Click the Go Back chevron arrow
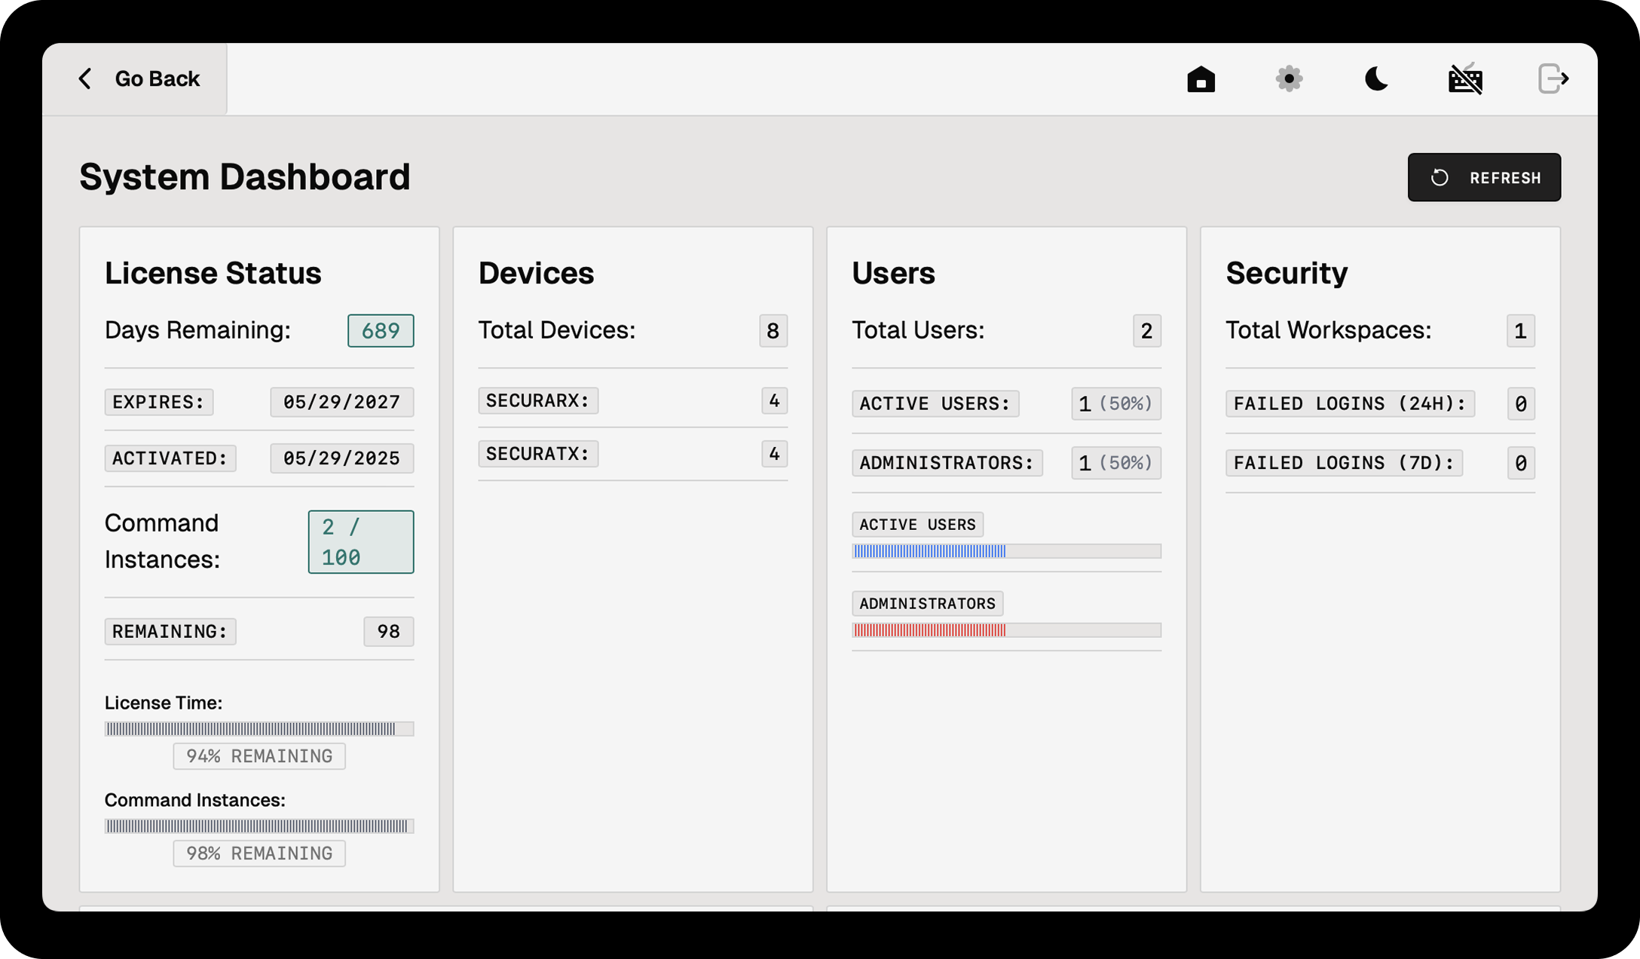The image size is (1640, 959). click(85, 79)
